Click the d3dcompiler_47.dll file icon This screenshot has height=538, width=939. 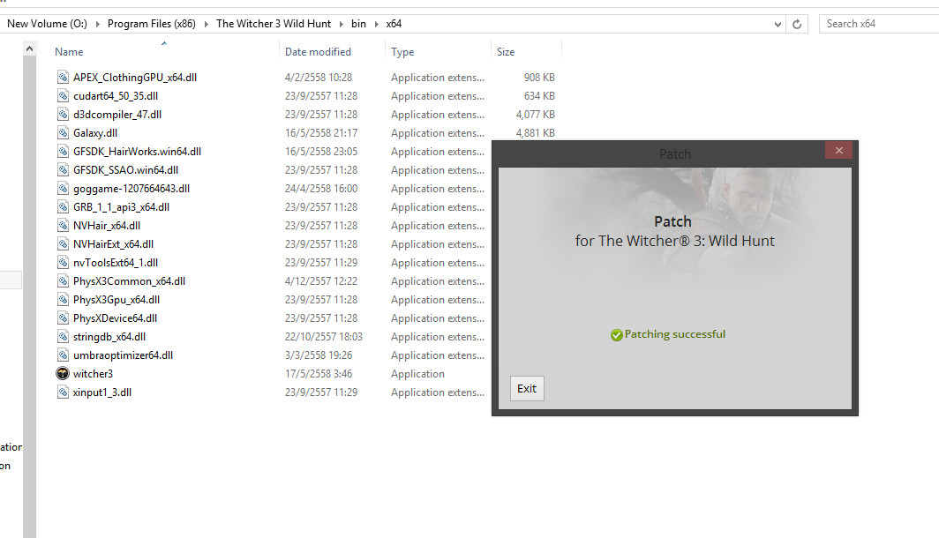(63, 115)
